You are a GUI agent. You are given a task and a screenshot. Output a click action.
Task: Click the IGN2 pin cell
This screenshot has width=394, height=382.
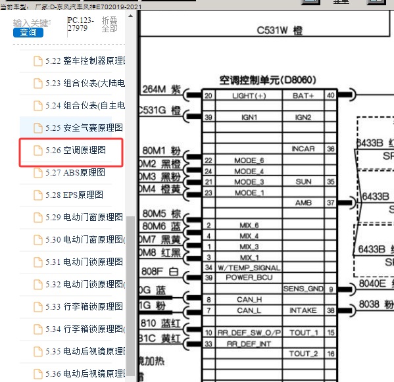click(x=303, y=117)
